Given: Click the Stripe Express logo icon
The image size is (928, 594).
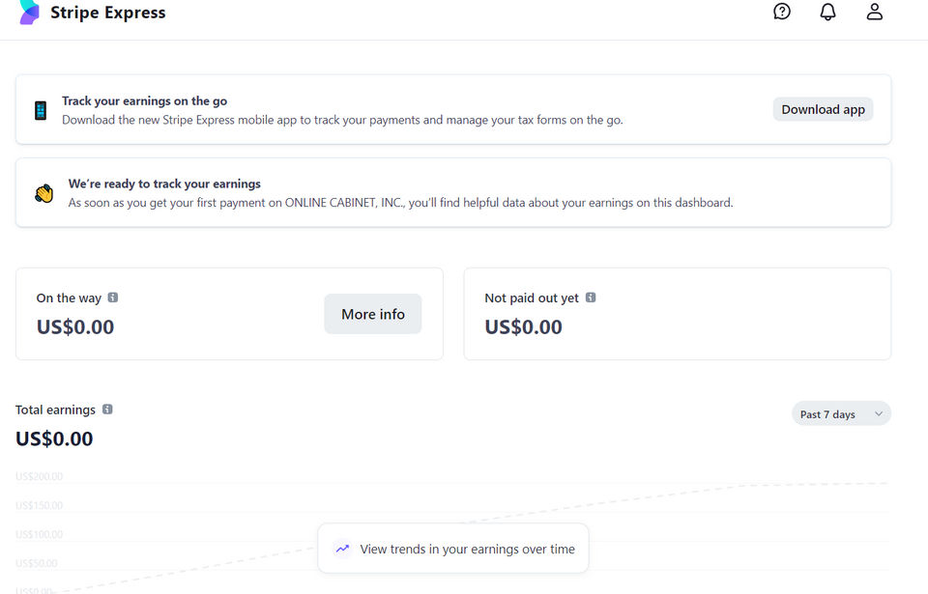Looking at the screenshot, I should pyautogui.click(x=30, y=13).
